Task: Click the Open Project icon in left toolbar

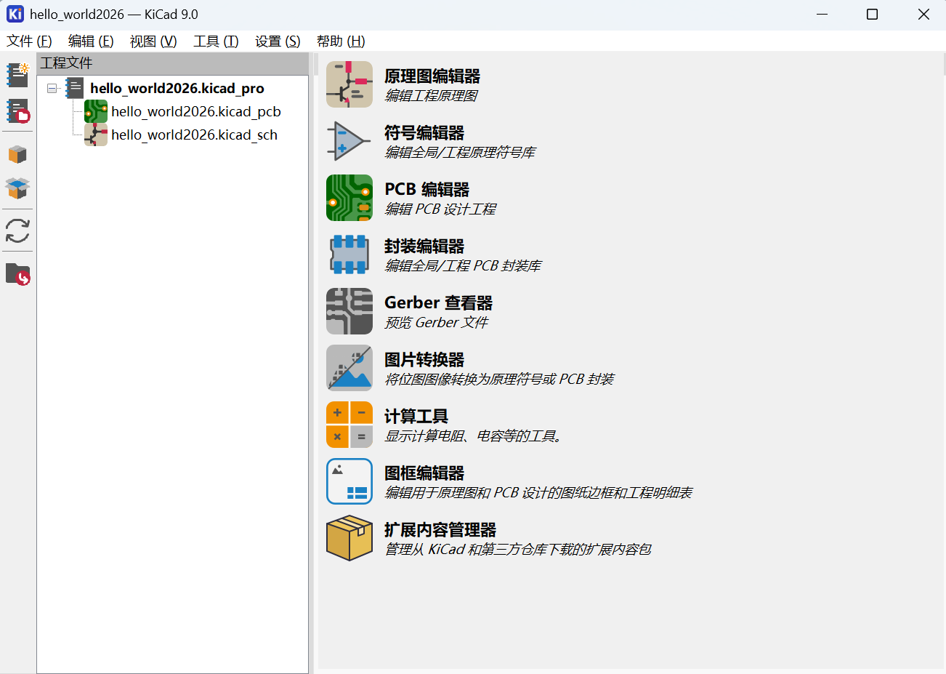Action: 17,111
